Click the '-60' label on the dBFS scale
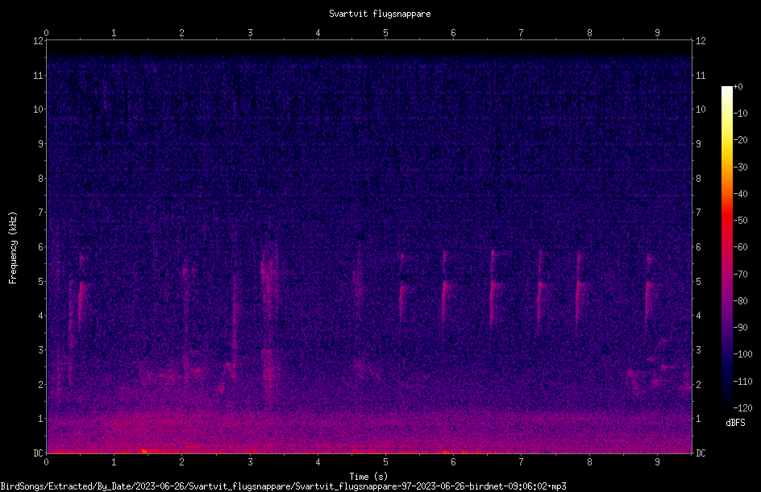 [x=740, y=247]
